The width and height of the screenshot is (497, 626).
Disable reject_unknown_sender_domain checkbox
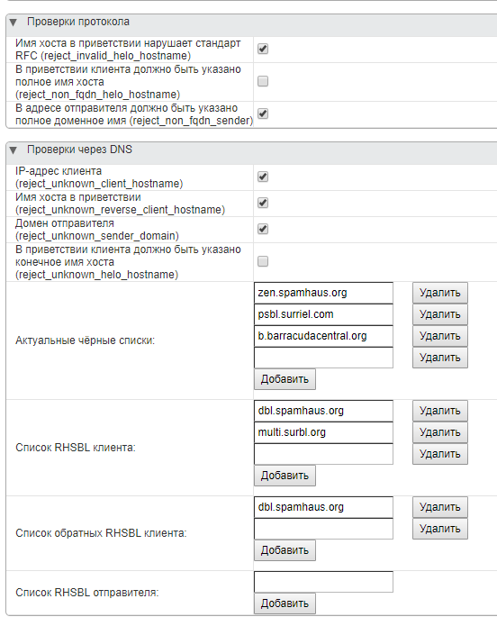coord(263,229)
